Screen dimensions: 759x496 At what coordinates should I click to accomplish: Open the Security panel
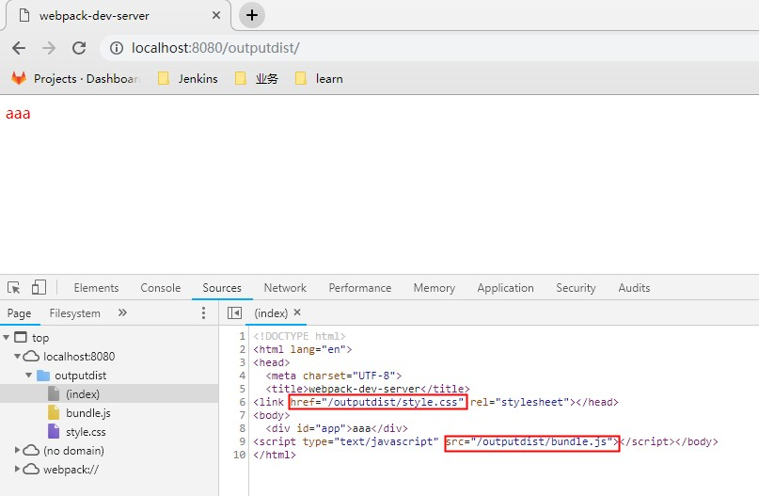click(x=576, y=288)
